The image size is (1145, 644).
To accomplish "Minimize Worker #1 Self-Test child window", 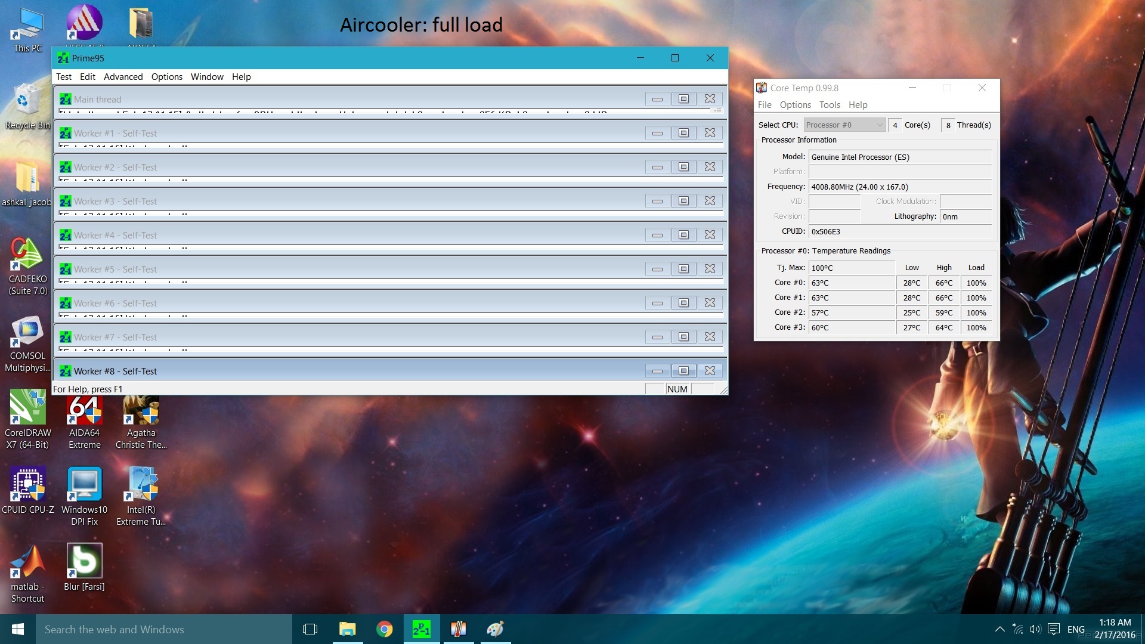I will 657,133.
